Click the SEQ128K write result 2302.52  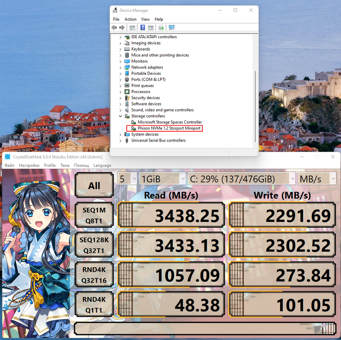pos(282,244)
